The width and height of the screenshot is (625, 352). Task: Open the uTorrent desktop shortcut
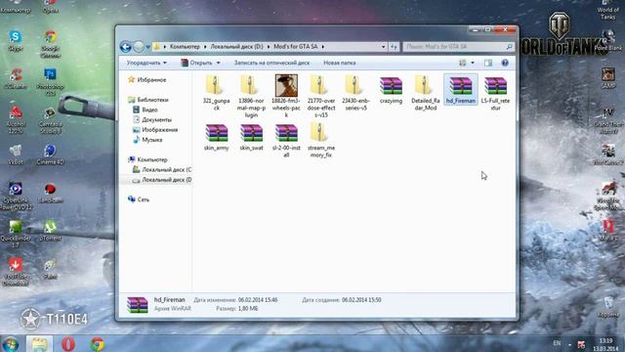[50, 232]
